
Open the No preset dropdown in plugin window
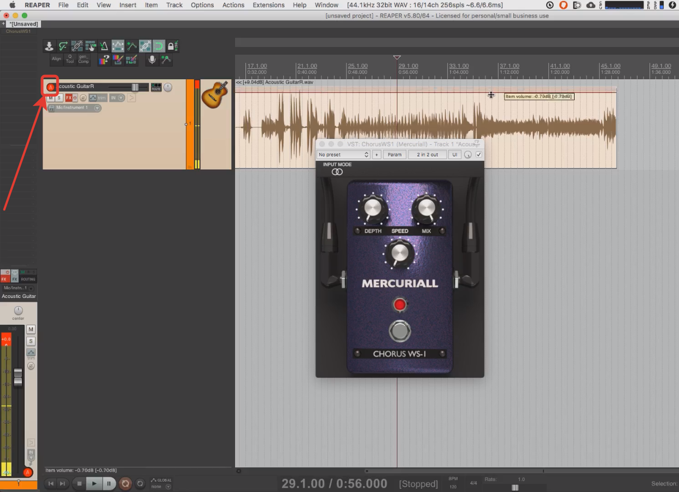click(x=343, y=155)
